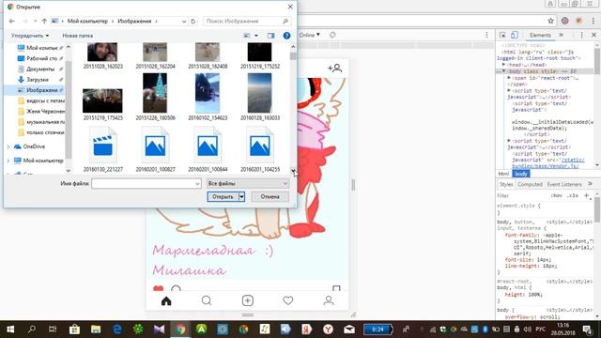601x338 pixels.
Task: Close the Открытие dialog
Action: tap(290, 7)
